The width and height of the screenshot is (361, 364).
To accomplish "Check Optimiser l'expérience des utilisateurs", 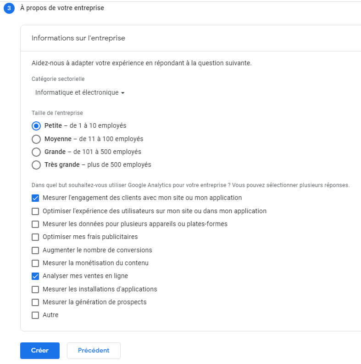I will [35, 211].
